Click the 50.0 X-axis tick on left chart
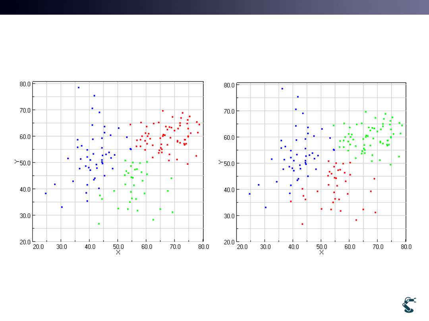Image resolution: width=429 pixels, height=321 pixels. pyautogui.click(x=118, y=246)
